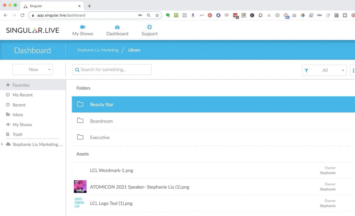
Task: Select the My Shows camera icon
Action: 83,27
